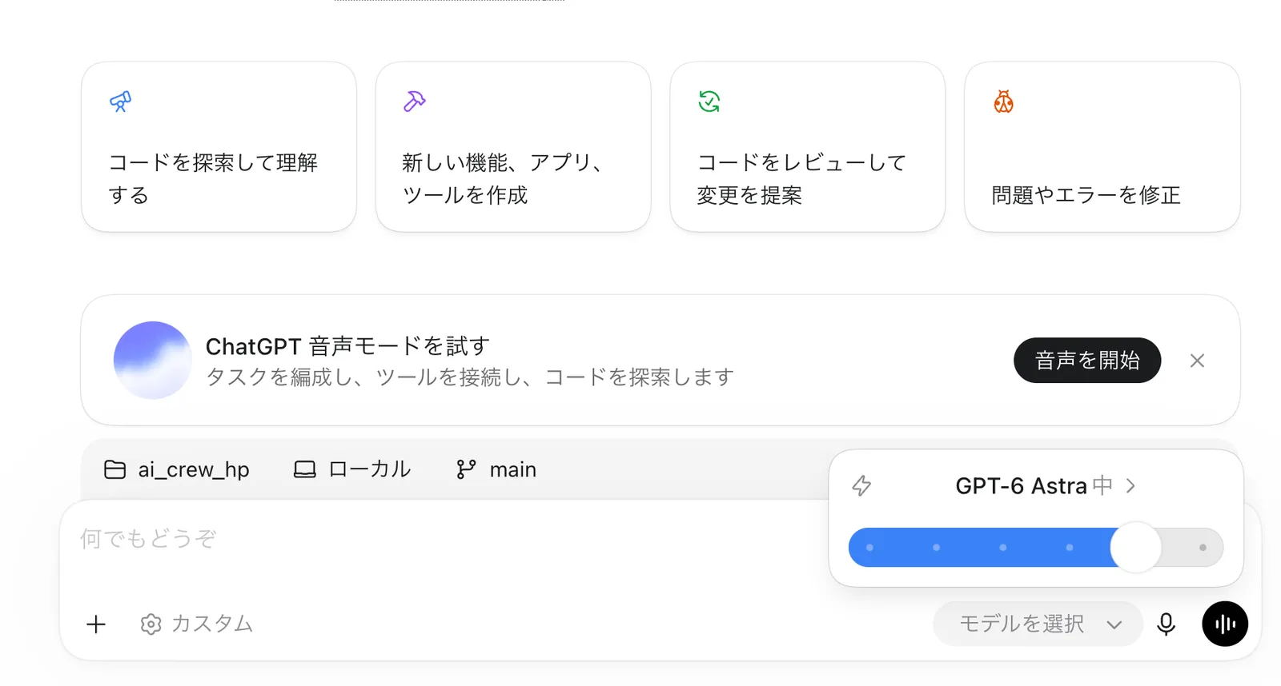Image resolution: width=1281 pixels, height=686 pixels.
Task: Click the microphone dictation icon
Action: tap(1167, 624)
